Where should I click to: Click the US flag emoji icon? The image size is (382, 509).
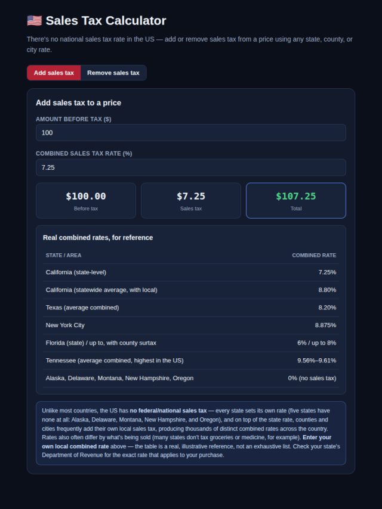[x=35, y=21]
